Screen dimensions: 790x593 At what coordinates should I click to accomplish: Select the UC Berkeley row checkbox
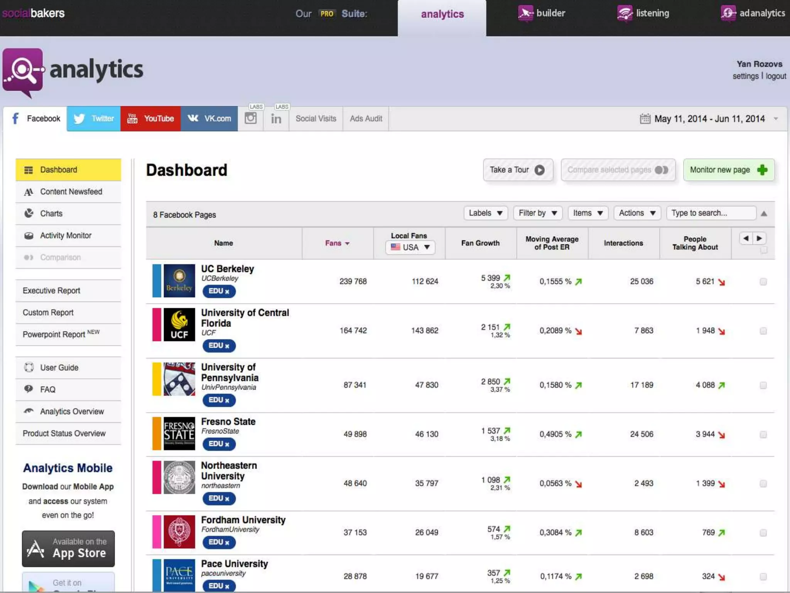tap(763, 282)
